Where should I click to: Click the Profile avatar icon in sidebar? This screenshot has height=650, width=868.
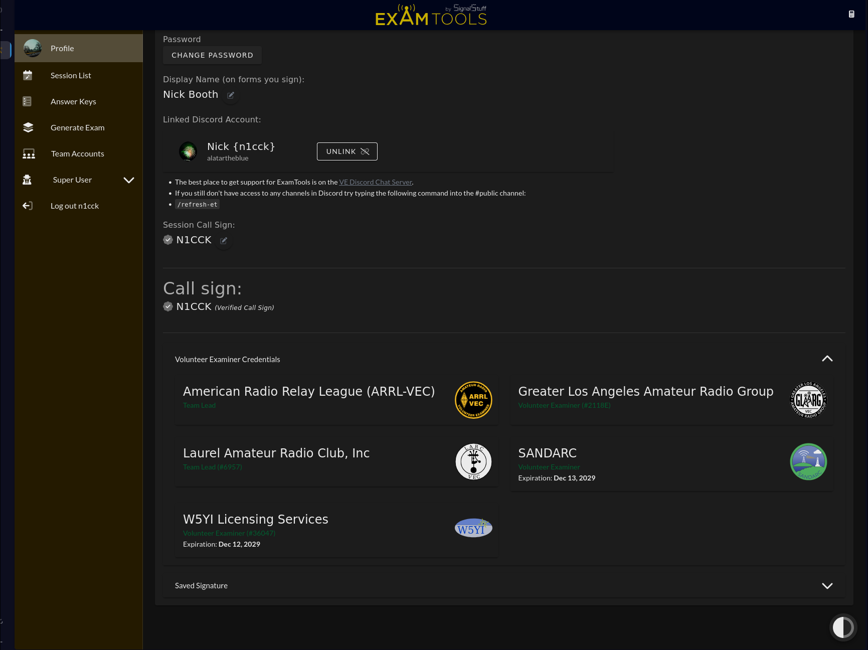point(33,48)
